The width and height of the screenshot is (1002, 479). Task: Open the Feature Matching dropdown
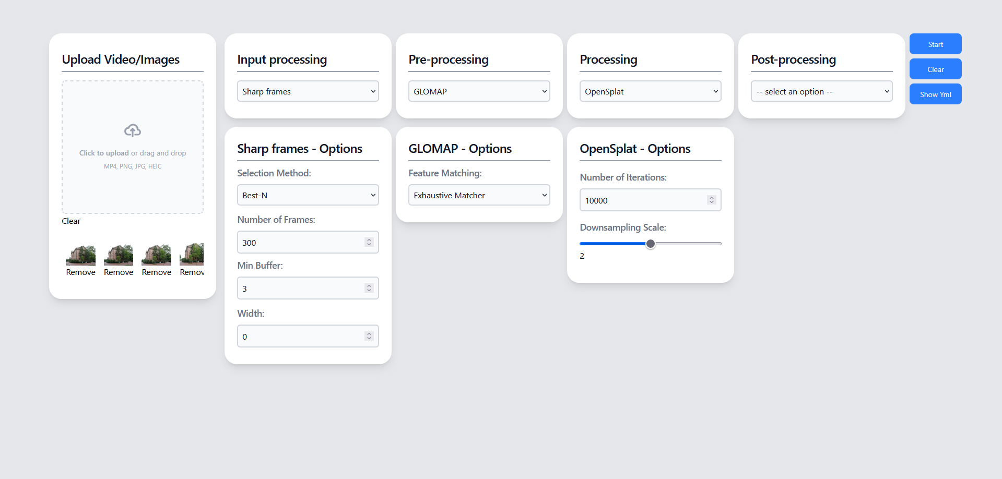coord(479,195)
